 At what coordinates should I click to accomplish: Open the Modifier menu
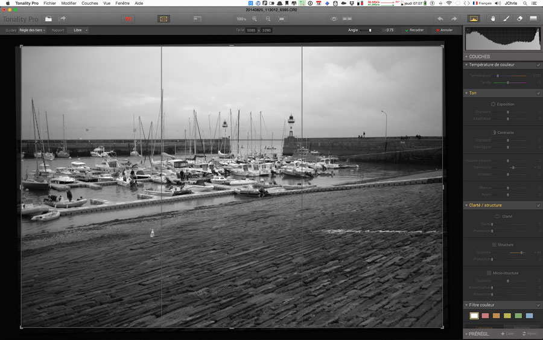pyautogui.click(x=69, y=3)
